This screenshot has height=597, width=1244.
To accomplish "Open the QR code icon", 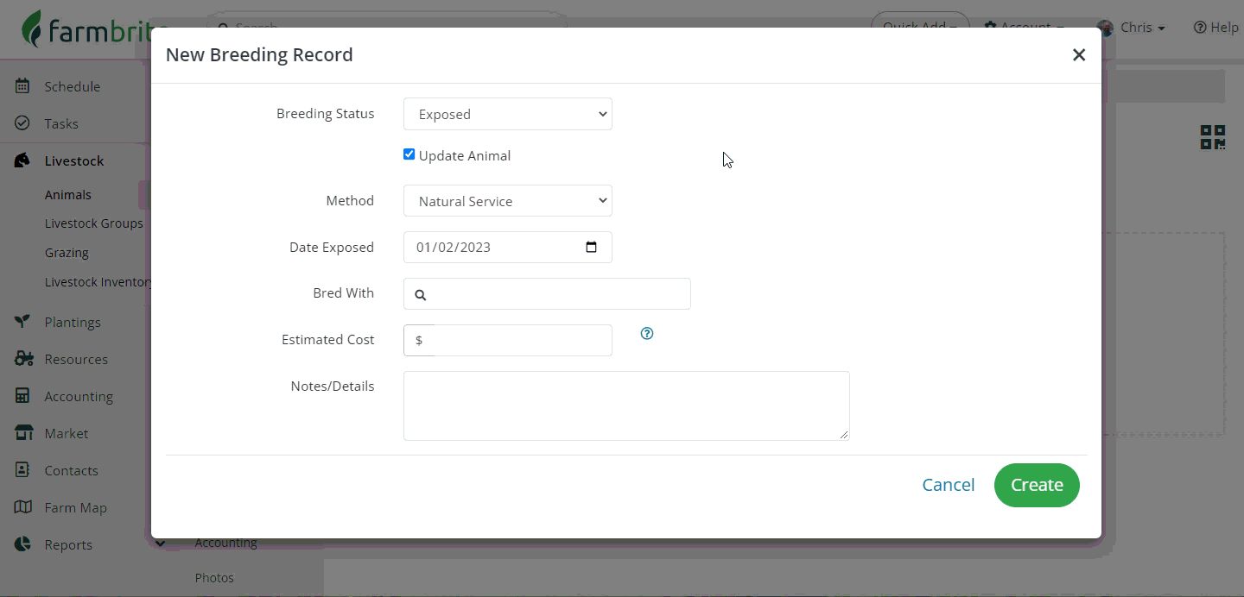I will (1213, 137).
